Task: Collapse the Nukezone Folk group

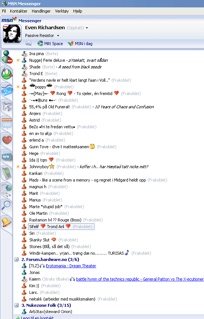Action: coord(17,305)
